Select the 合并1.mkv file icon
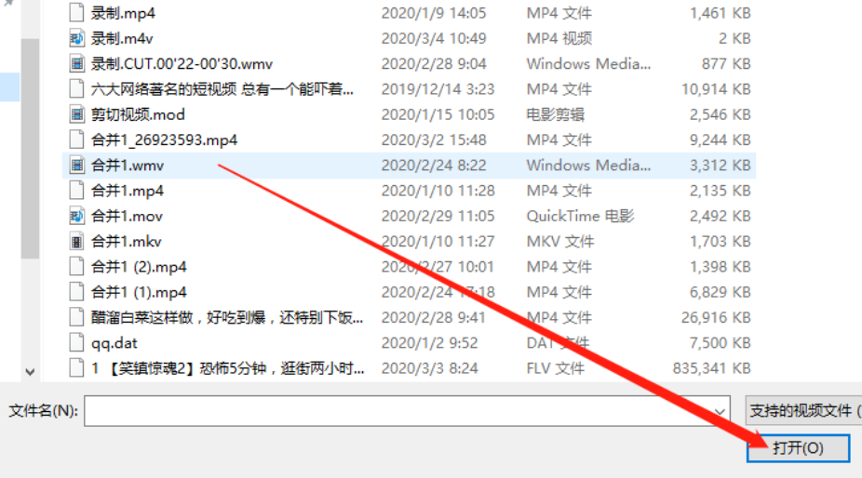Image resolution: width=862 pixels, height=478 pixels. tap(77, 241)
